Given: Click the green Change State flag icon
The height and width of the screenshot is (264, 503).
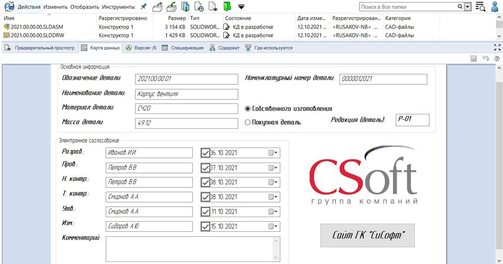Looking at the screenshot, I should (x=227, y=7).
